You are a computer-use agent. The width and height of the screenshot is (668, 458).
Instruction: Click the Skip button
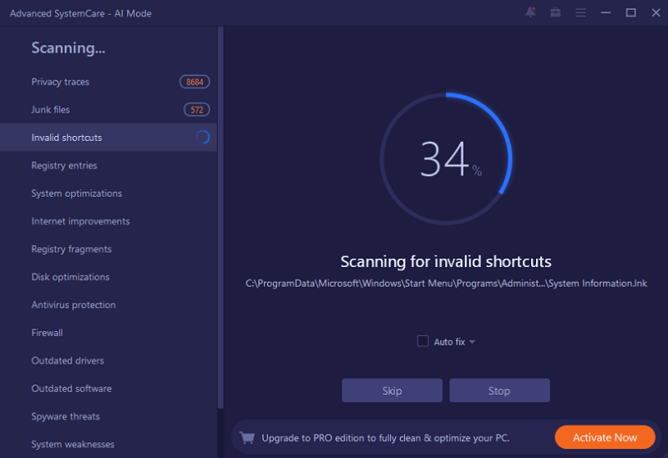[x=392, y=390]
